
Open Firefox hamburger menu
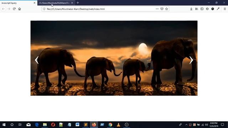(x=225, y=9)
